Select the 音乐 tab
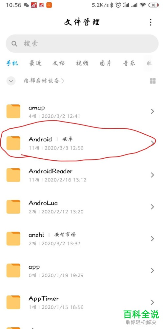This screenshot has height=329, width=164. tap(129, 63)
